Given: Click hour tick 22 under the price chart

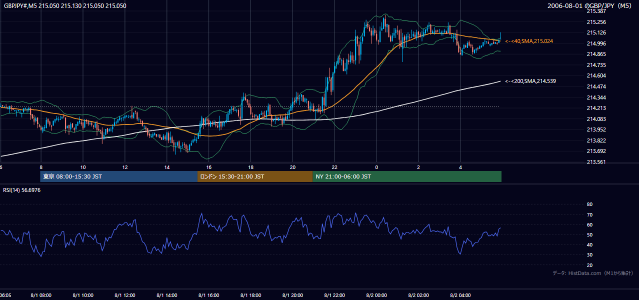Looking at the screenshot, I should [x=335, y=167].
